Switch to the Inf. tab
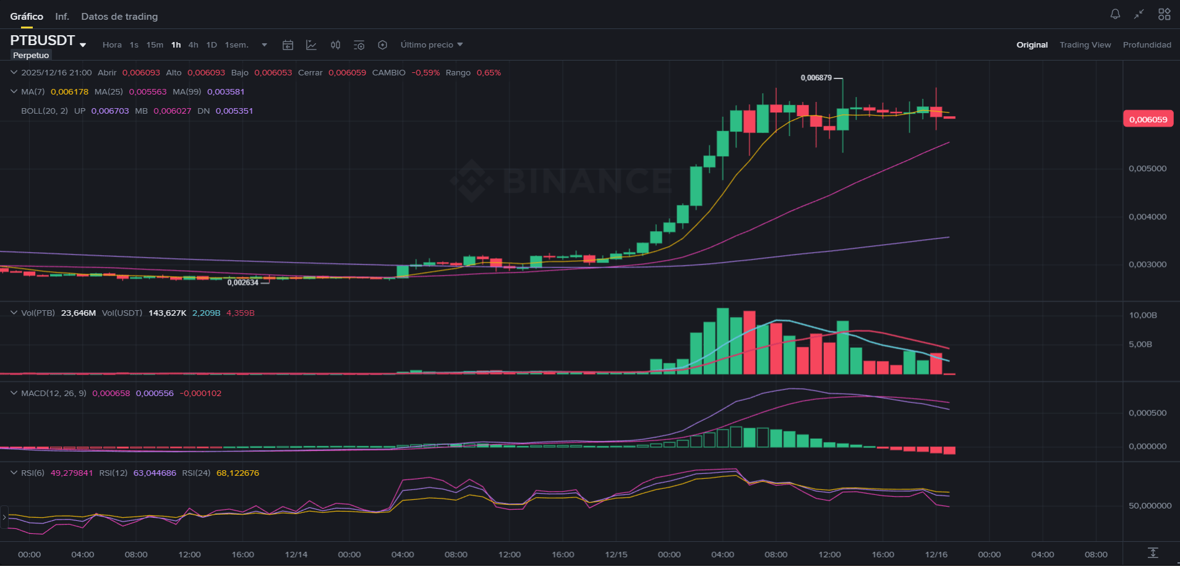Image resolution: width=1180 pixels, height=566 pixels. coord(62,17)
